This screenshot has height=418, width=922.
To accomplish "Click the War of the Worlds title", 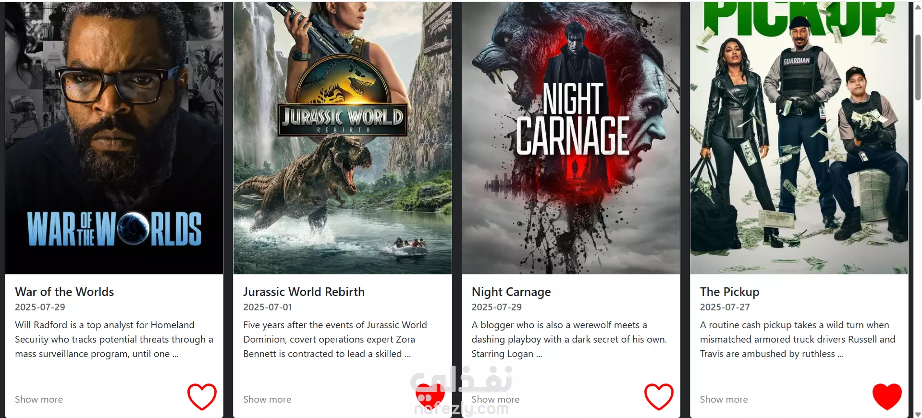I will click(64, 292).
